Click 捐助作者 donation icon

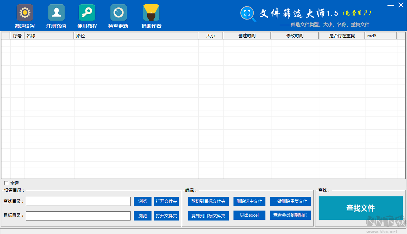pyautogui.click(x=151, y=12)
